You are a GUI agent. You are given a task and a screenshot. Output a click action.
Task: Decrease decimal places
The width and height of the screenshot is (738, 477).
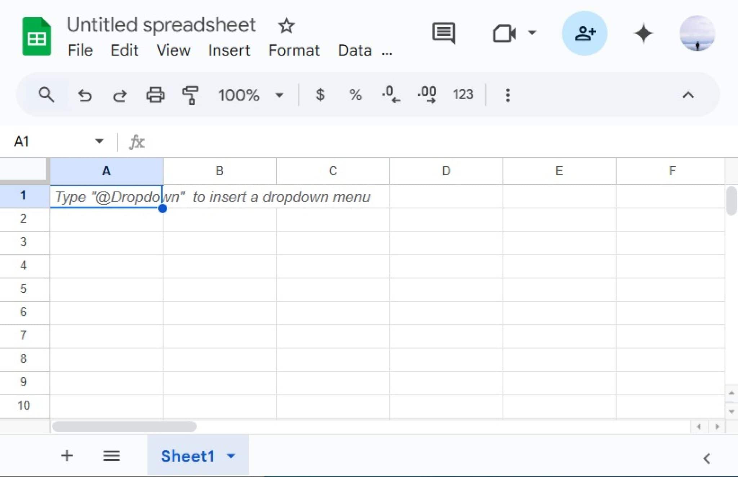tap(390, 95)
